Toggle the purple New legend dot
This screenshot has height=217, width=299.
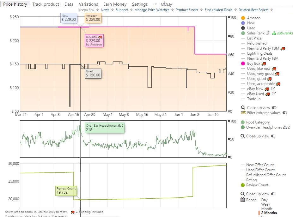click(243, 23)
